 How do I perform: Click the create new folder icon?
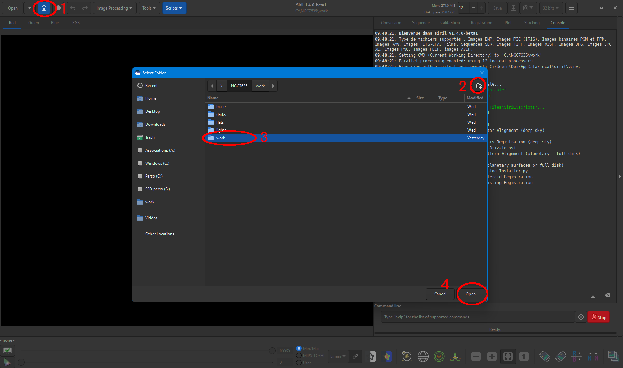click(x=479, y=86)
